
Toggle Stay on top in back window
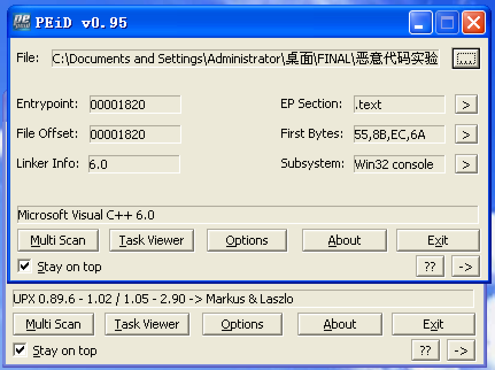click(x=20, y=350)
